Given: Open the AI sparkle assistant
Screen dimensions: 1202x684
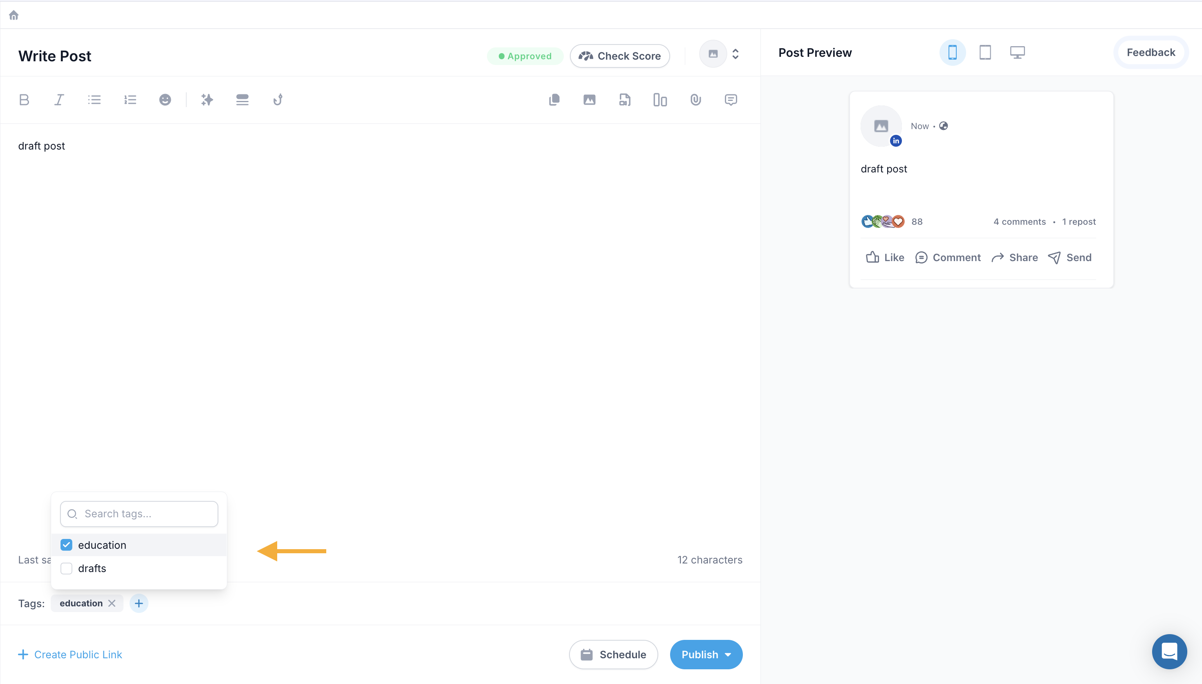Looking at the screenshot, I should pos(207,100).
